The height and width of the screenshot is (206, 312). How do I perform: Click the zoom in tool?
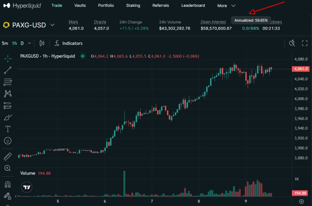(x=7, y=168)
